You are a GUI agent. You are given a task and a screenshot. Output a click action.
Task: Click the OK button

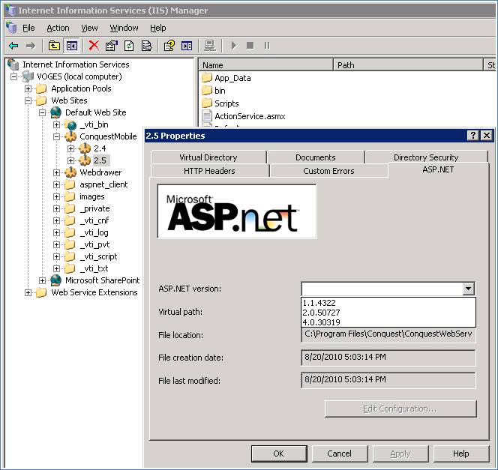click(279, 454)
